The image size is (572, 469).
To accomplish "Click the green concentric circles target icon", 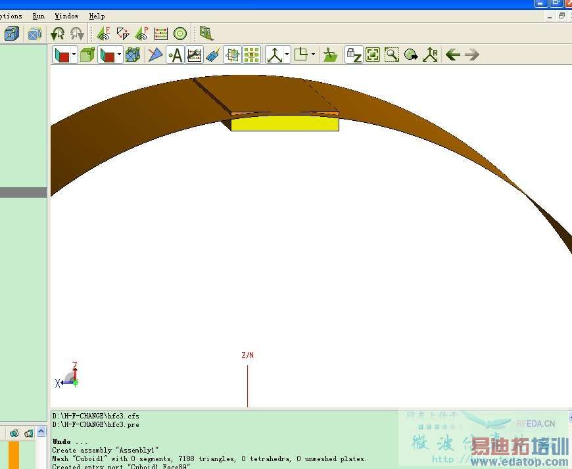I will point(180,33).
